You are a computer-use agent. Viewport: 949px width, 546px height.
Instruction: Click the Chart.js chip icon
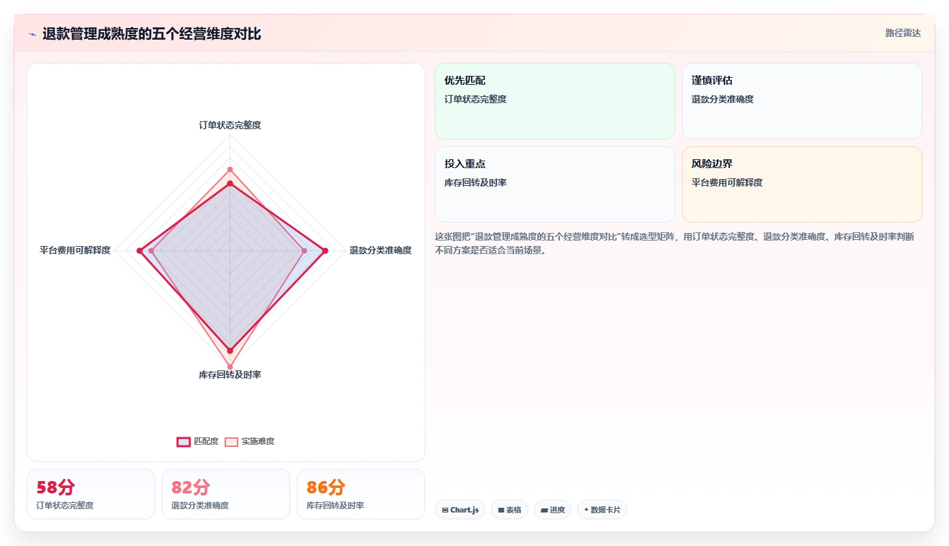click(x=445, y=510)
